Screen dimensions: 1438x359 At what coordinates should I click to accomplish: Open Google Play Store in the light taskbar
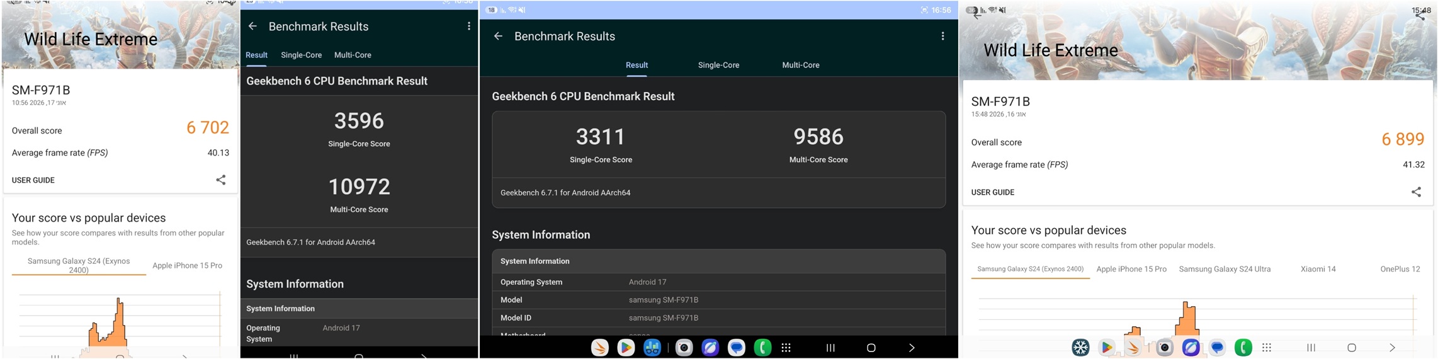1106,348
